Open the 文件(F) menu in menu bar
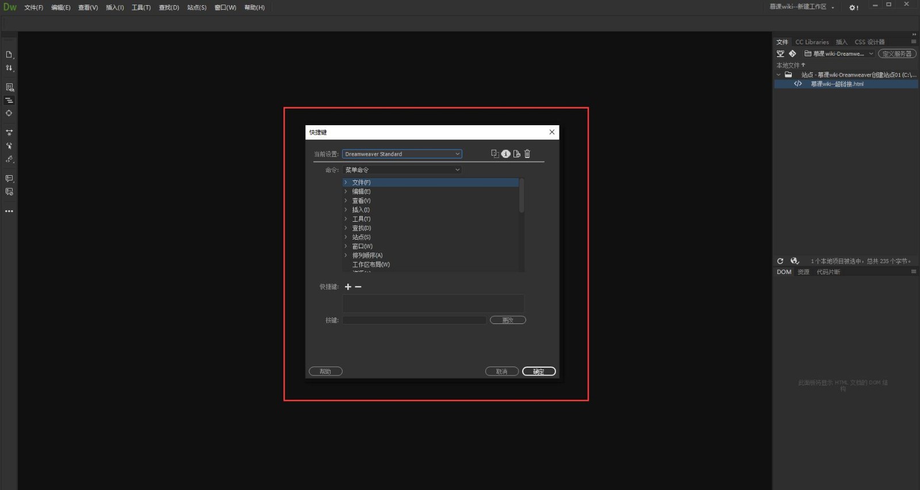 [x=34, y=7]
